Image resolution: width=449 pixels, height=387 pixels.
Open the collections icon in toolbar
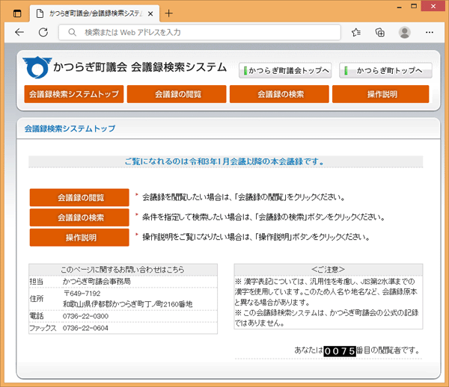point(380,33)
